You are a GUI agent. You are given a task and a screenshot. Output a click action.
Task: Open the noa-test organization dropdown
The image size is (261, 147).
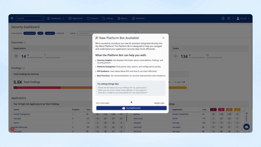[30, 18]
